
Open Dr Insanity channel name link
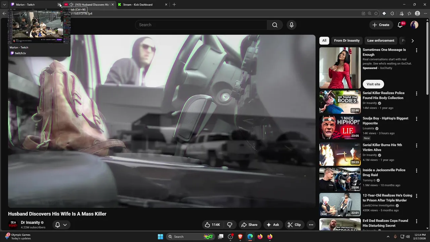(30, 223)
